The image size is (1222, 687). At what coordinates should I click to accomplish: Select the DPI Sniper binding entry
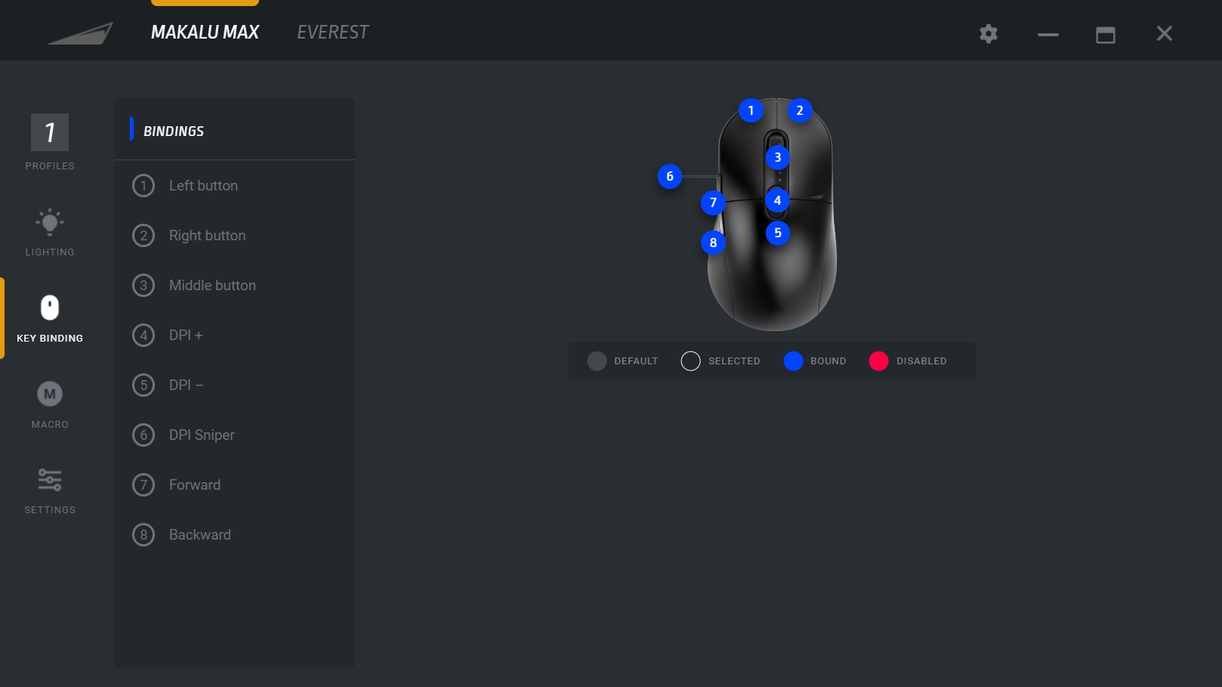pos(235,435)
